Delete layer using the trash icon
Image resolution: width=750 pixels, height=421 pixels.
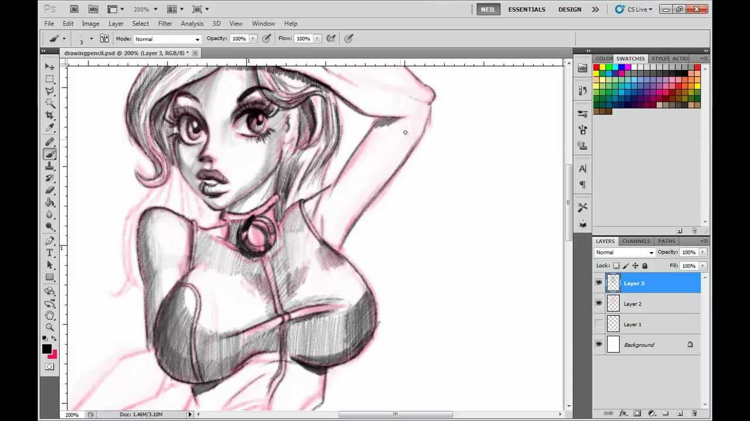click(694, 413)
